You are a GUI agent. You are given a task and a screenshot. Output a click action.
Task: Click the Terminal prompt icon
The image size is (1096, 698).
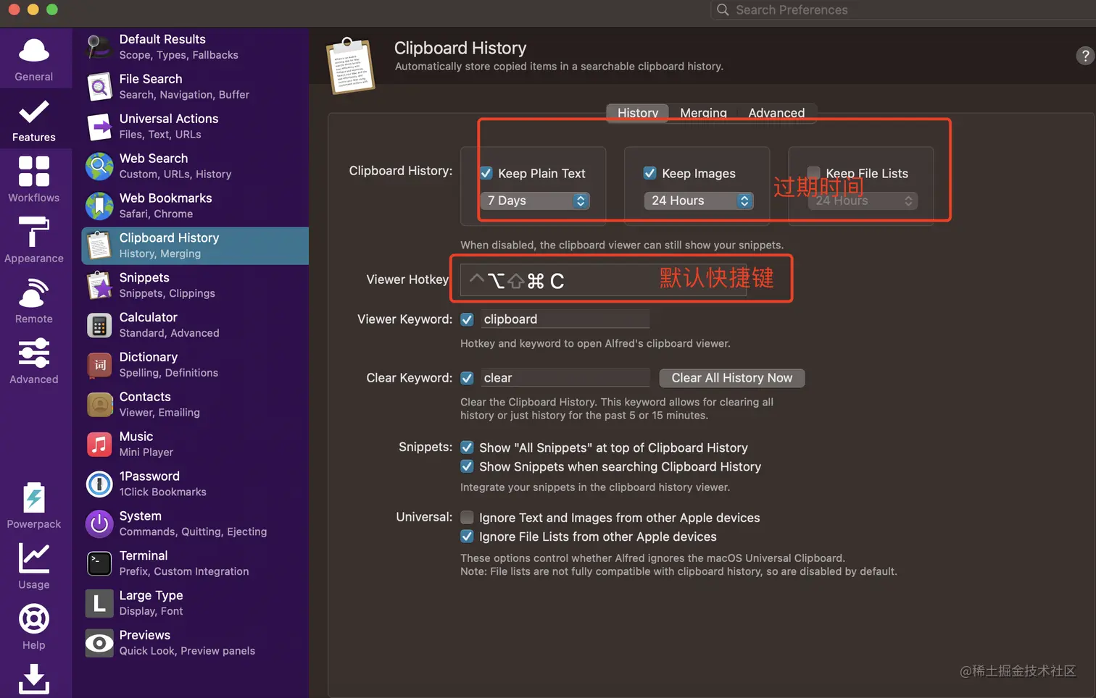(x=99, y=563)
